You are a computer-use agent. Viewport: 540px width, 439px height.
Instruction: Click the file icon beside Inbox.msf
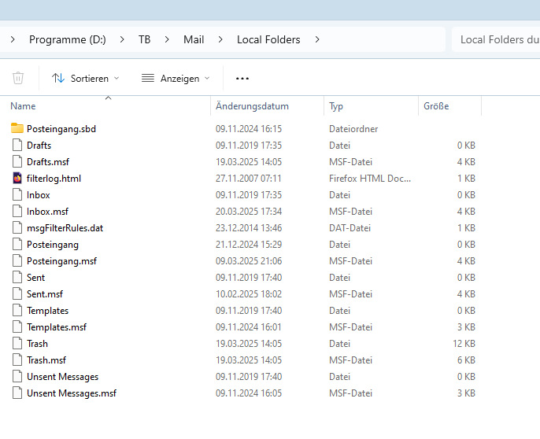(x=17, y=212)
